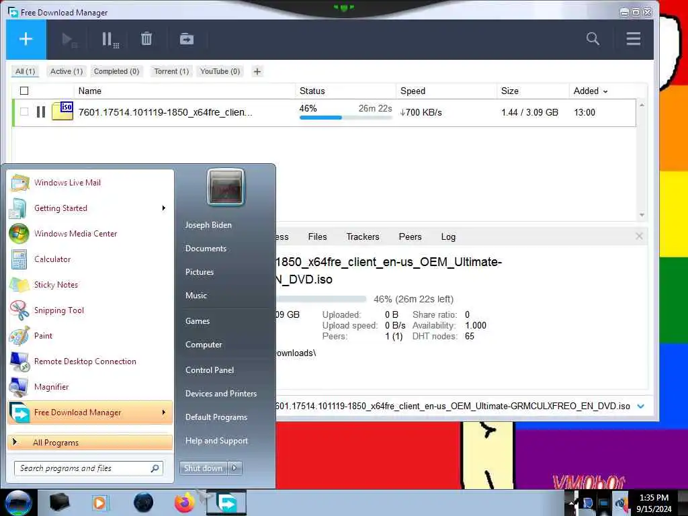This screenshot has height=516, width=688.
Task: Open the hamburger main menu
Action: click(x=633, y=38)
